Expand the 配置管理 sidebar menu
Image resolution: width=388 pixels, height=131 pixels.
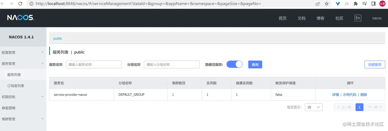point(23,52)
